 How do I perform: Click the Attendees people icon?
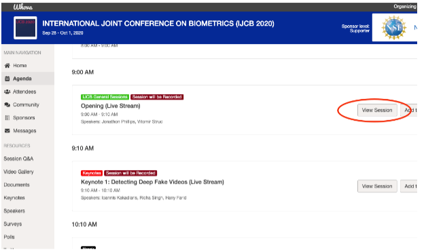click(x=7, y=91)
